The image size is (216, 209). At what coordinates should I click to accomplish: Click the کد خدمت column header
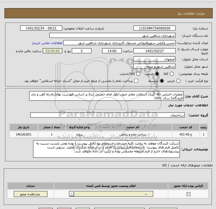pos(186,127)
